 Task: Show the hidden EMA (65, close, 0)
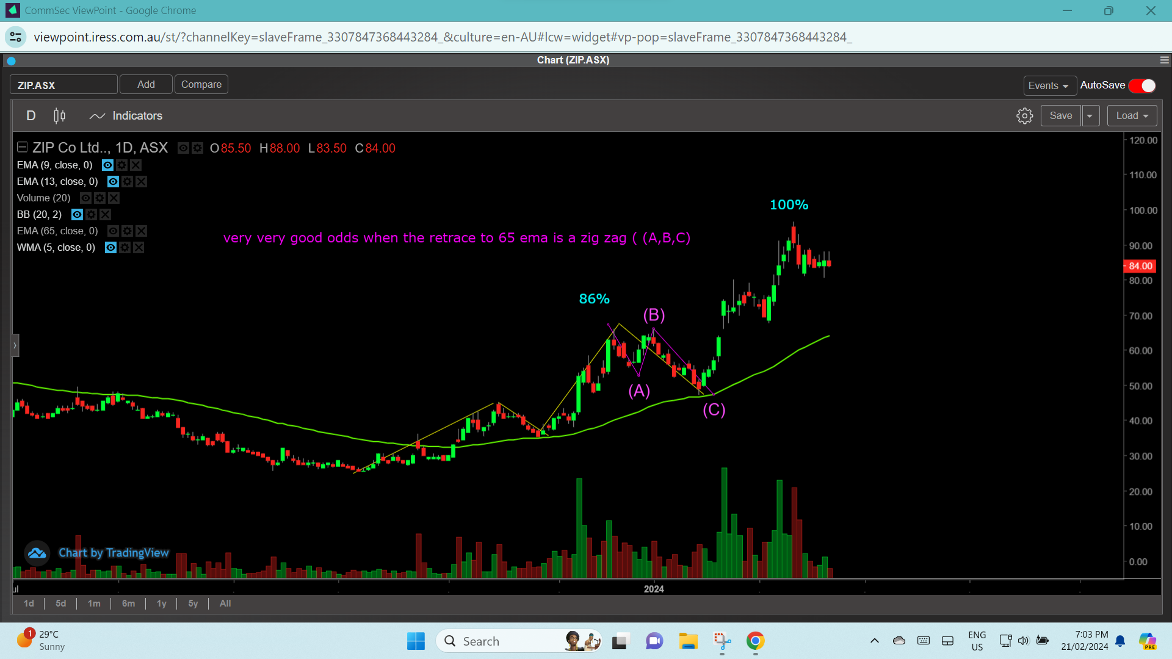pyautogui.click(x=113, y=231)
